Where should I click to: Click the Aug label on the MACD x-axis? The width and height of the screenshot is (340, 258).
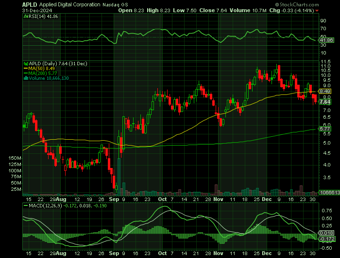tap(61, 253)
